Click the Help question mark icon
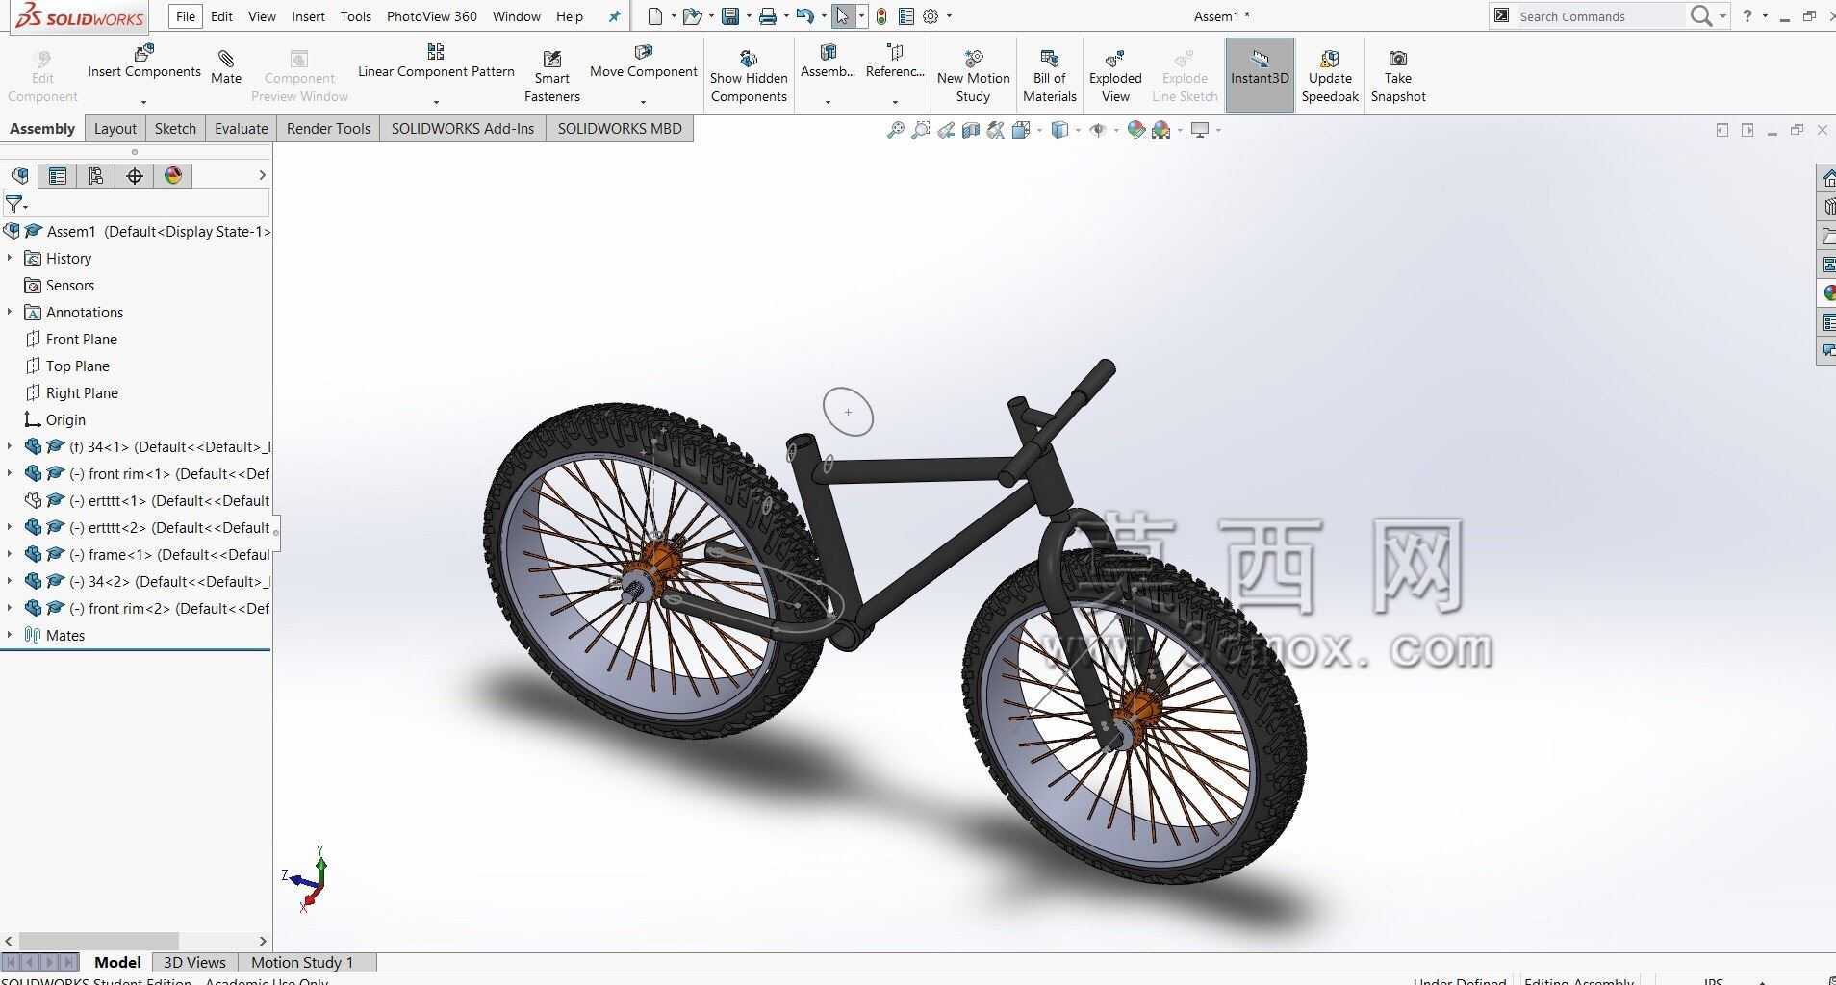1836x985 pixels. [1747, 16]
